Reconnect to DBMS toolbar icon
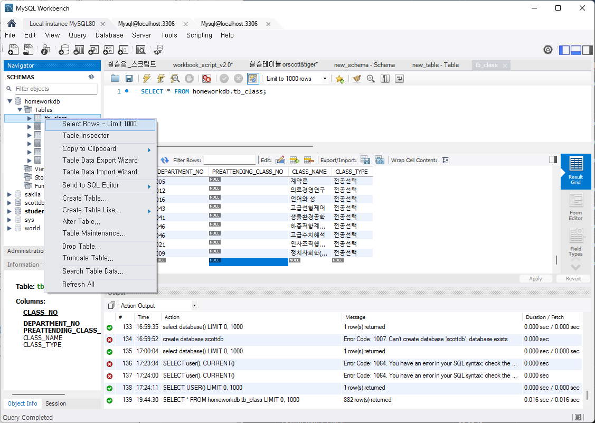The height and width of the screenshot is (423, 595). pos(158,49)
